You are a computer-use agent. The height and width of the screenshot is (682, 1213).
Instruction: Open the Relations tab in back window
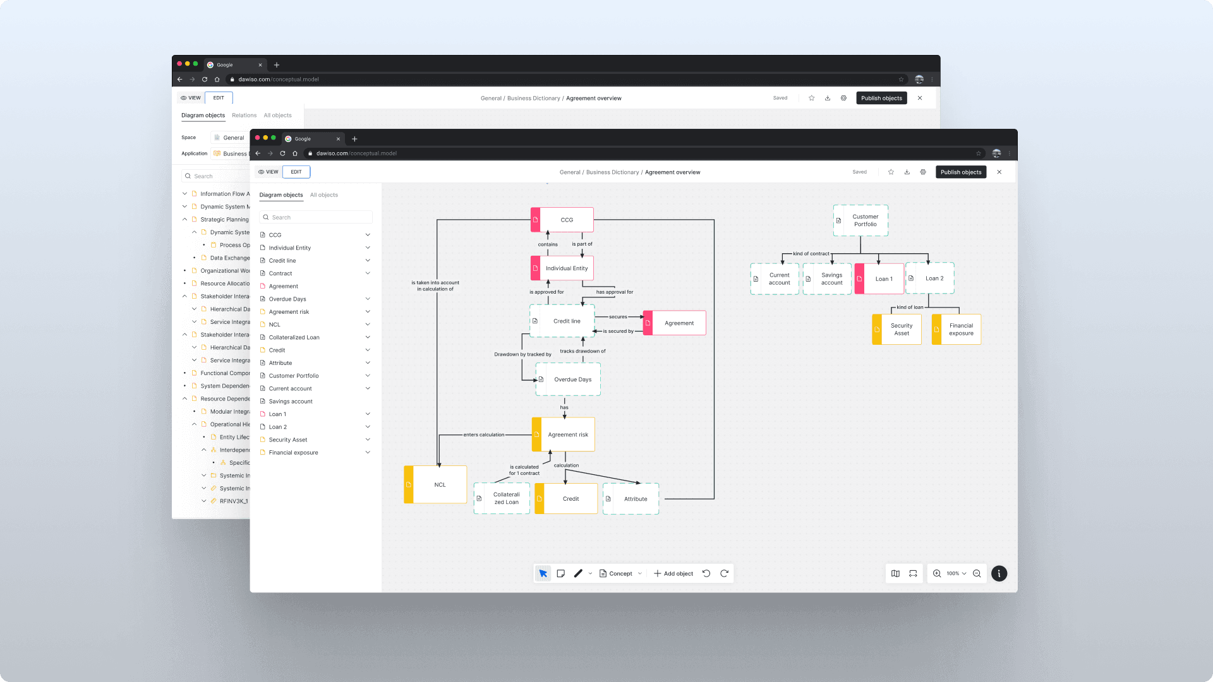click(244, 116)
